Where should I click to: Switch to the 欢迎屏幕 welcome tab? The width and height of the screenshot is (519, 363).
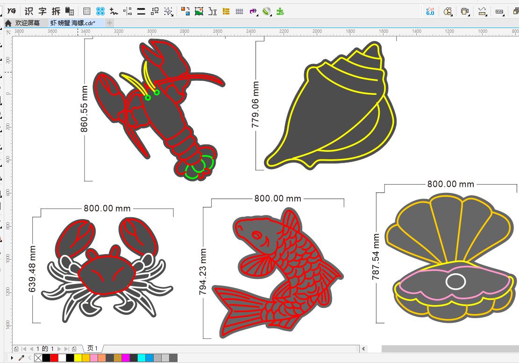coord(27,22)
